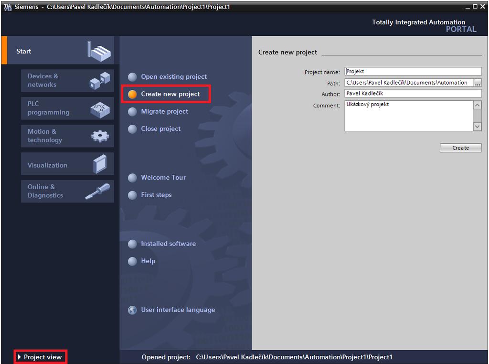Open the Devices & networks portal
This screenshot has height=364, width=489.
pos(67,80)
